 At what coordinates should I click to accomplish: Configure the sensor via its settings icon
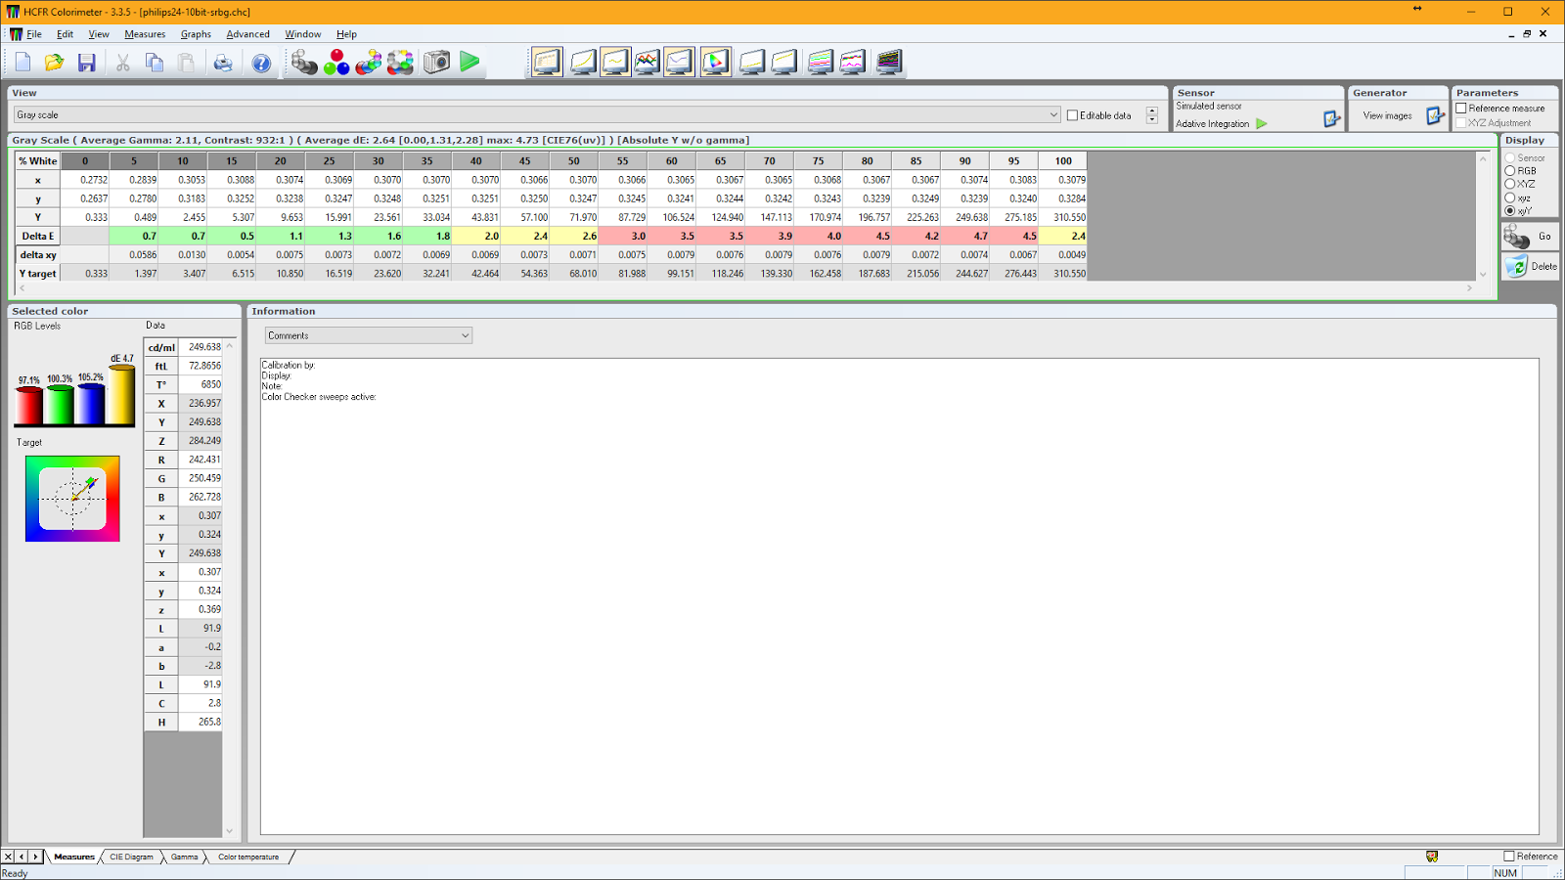1331,118
